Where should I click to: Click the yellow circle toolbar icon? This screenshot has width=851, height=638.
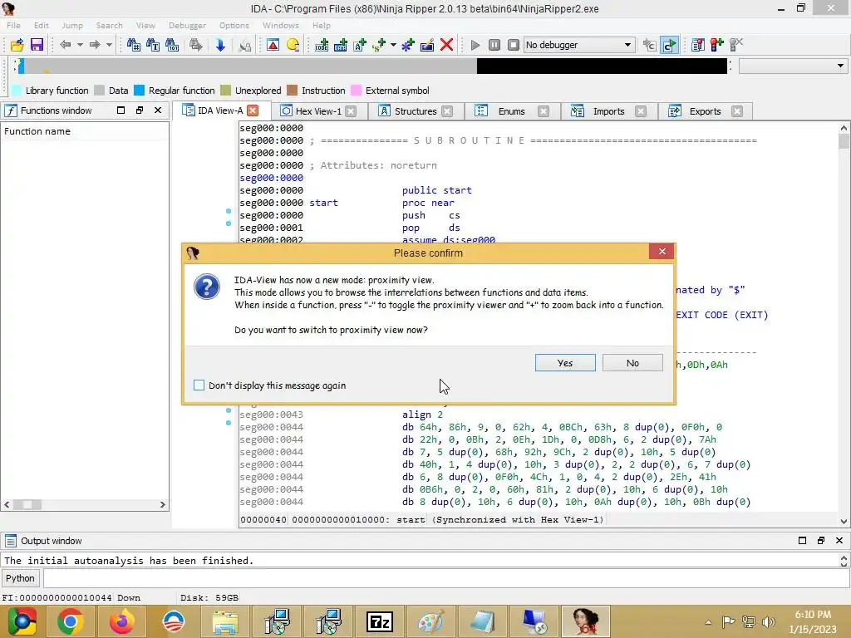pos(293,45)
